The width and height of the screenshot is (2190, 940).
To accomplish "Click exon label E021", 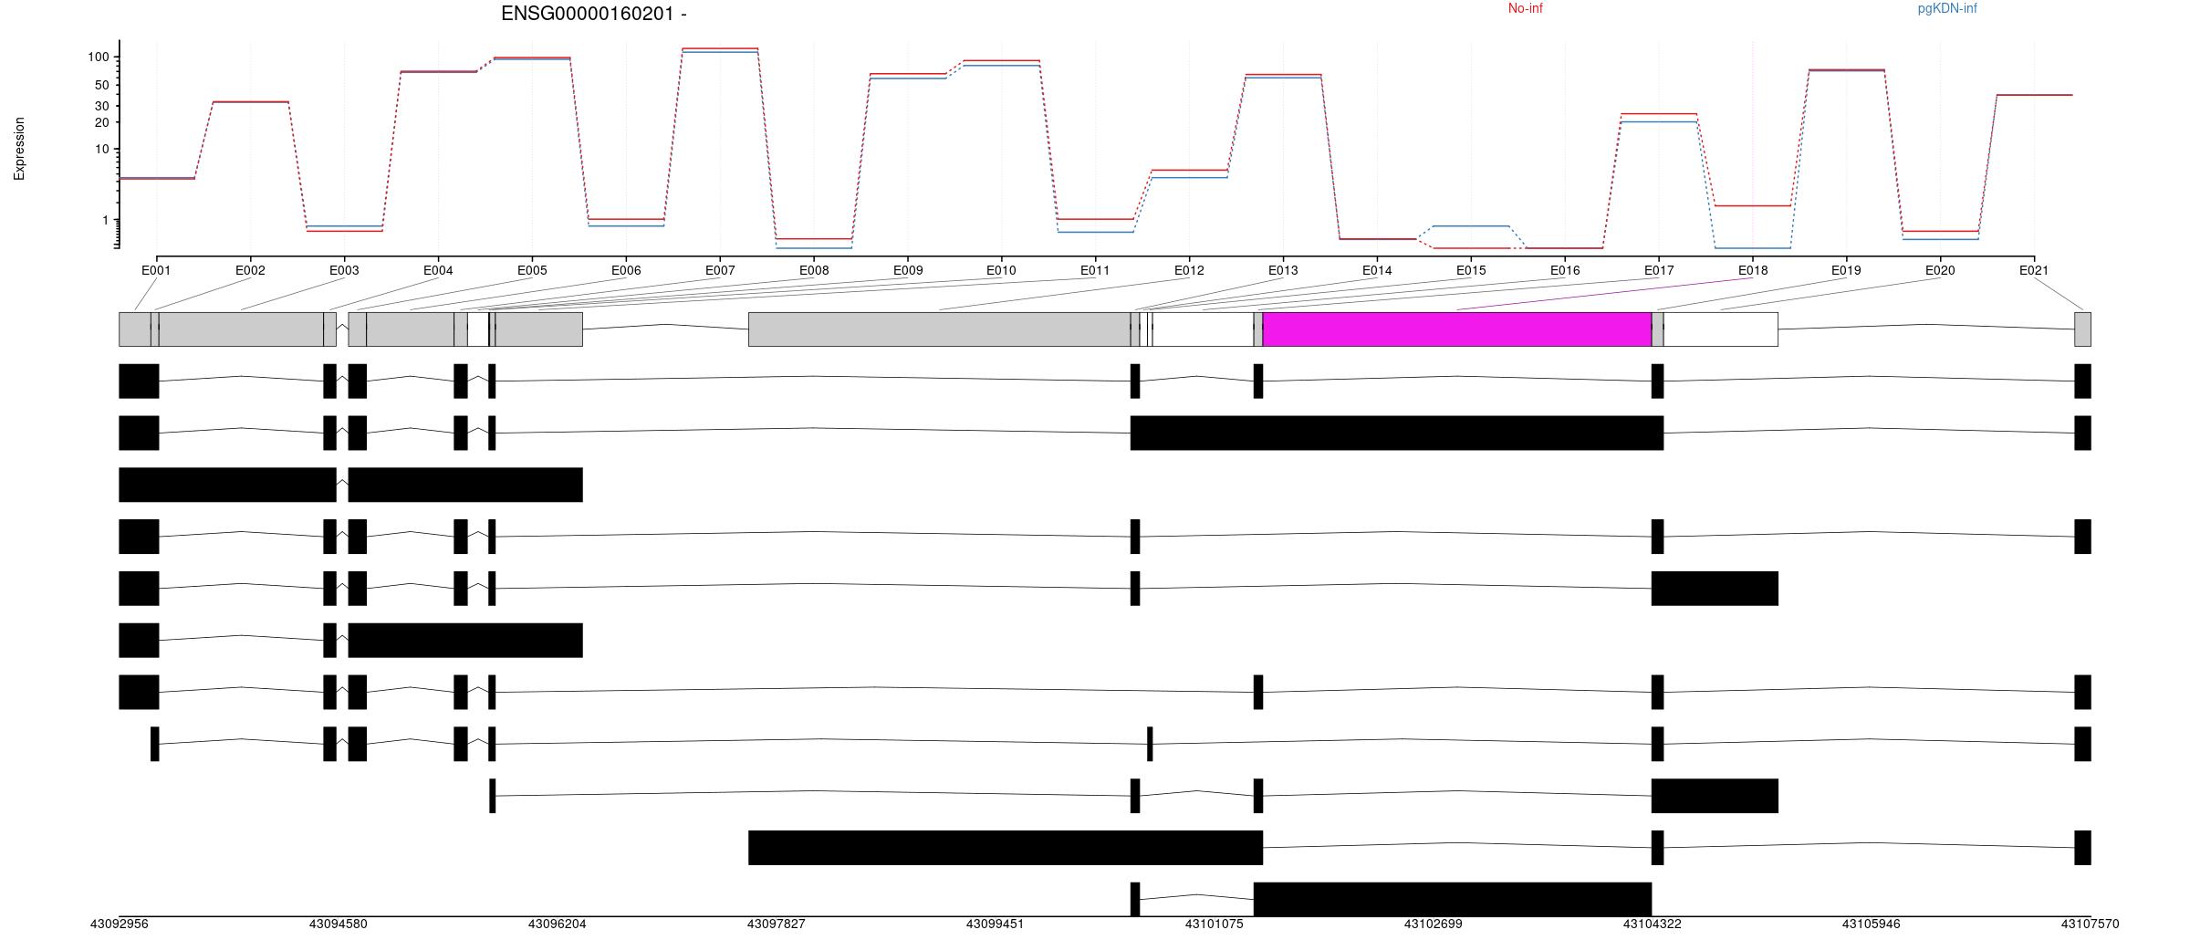I will click(x=2034, y=270).
